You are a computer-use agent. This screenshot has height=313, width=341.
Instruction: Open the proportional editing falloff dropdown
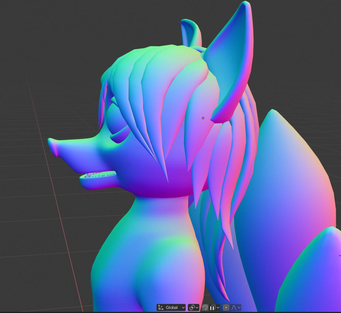pyautogui.click(x=236, y=307)
